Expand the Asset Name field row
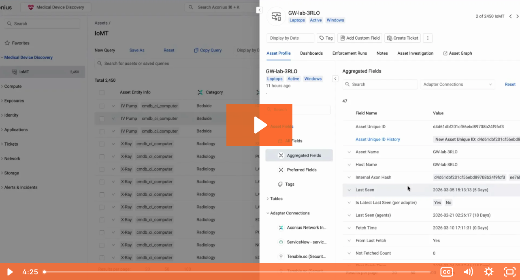 349,152
